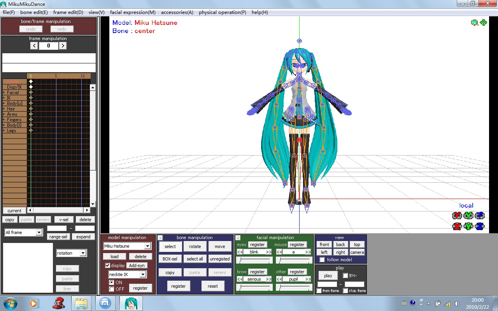
Task: Enable the display checkbox
Action: coord(108,266)
